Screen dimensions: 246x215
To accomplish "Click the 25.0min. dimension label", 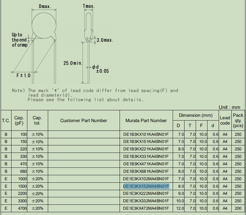I will pyautogui.click(x=73, y=63).
